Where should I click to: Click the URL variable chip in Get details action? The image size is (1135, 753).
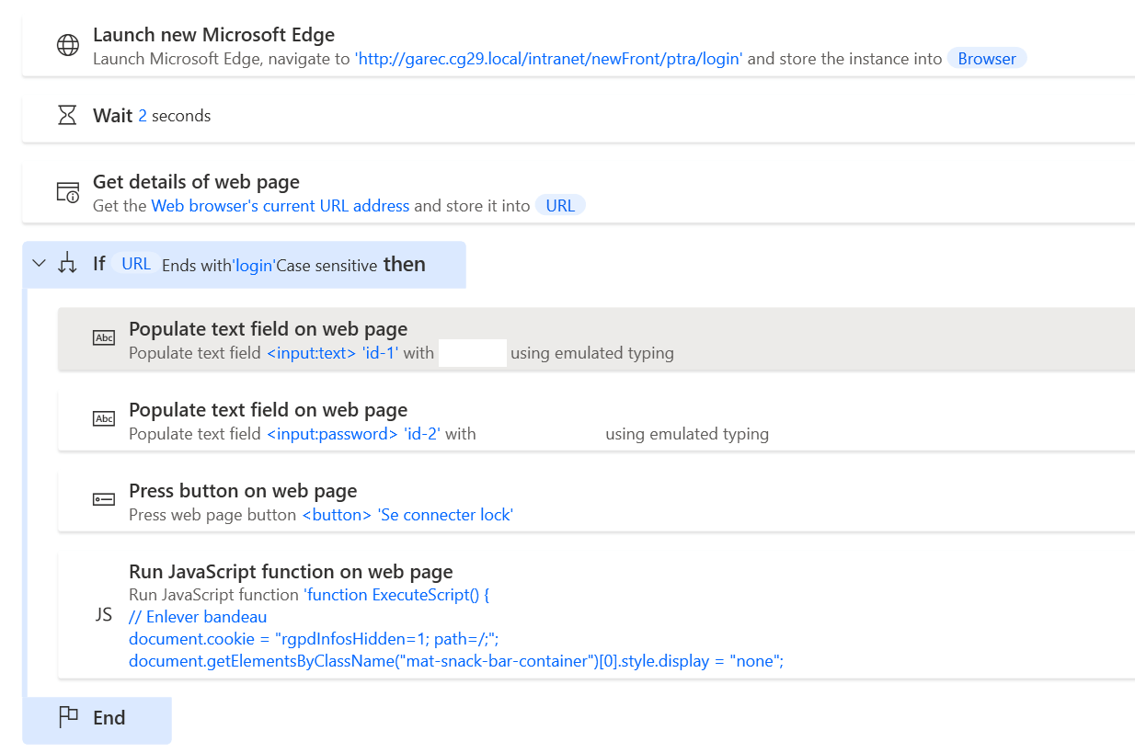point(559,206)
